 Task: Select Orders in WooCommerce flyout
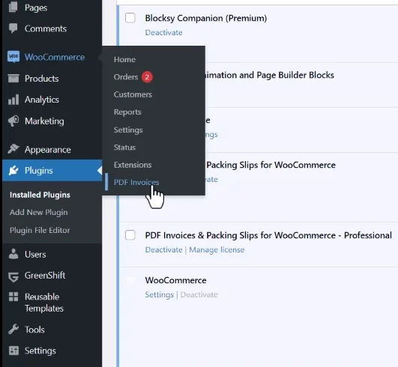(x=126, y=77)
